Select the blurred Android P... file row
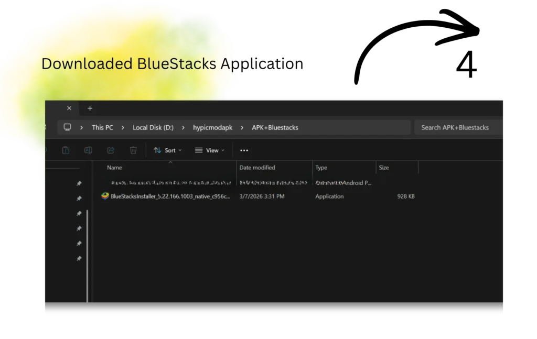537x339 pixels. (259, 183)
